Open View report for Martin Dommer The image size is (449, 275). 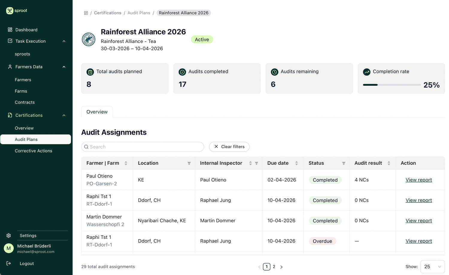pos(419,220)
